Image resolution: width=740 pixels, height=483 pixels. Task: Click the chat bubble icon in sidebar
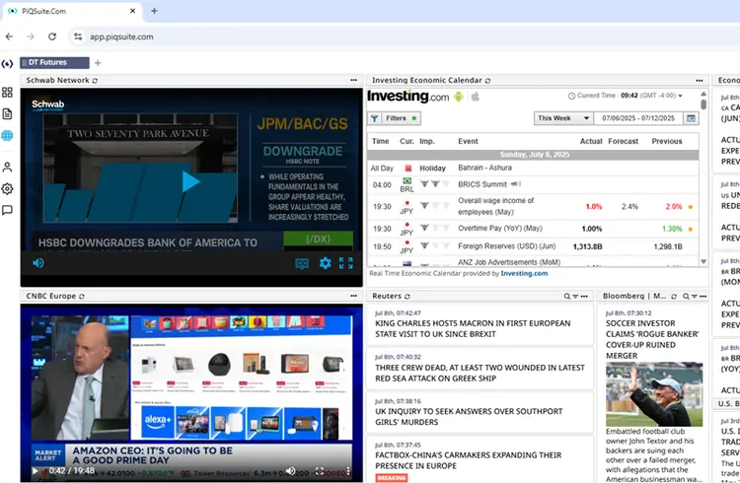[x=7, y=210]
